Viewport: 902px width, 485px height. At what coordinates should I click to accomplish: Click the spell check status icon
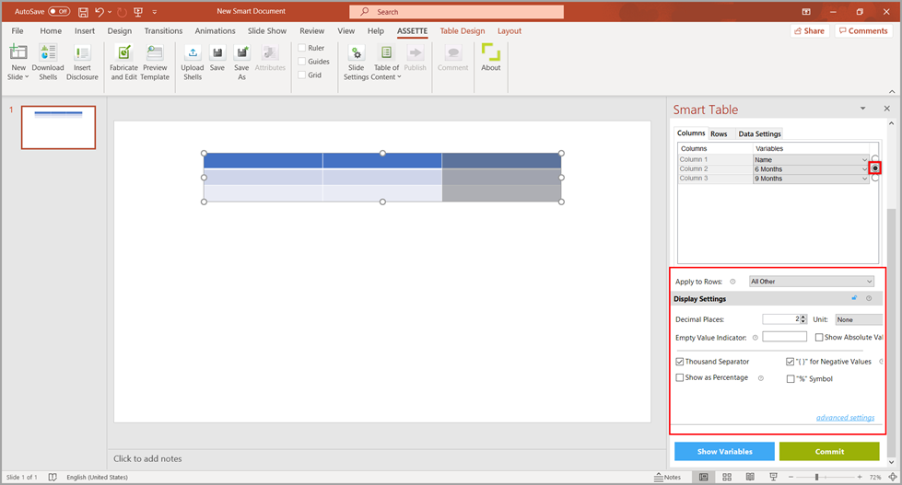(53, 477)
